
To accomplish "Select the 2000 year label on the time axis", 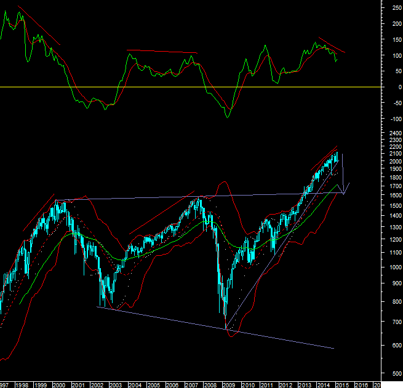I will [59, 385].
